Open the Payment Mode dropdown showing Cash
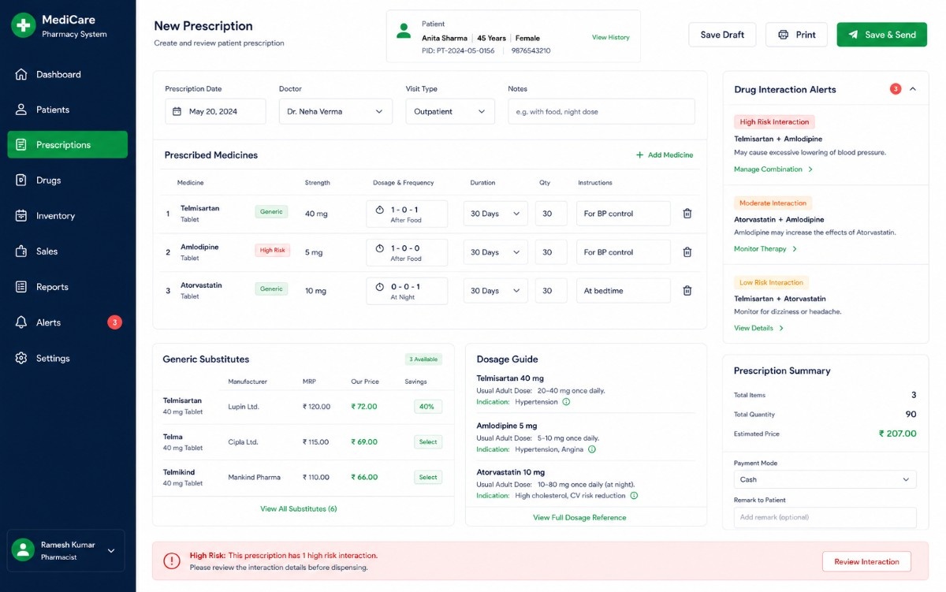The image size is (946, 592). pos(825,479)
